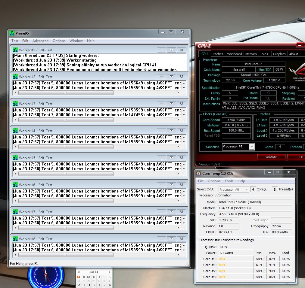Screen dimensions: 305x288
Task: Switch to the Caches tab in CPU-Z
Action: click(218, 54)
